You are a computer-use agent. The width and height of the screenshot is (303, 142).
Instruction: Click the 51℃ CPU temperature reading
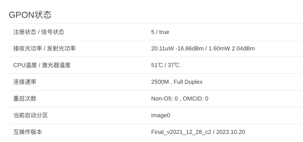[x=157, y=65]
